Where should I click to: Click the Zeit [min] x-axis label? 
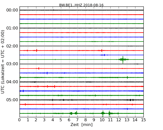click(81, 124)
